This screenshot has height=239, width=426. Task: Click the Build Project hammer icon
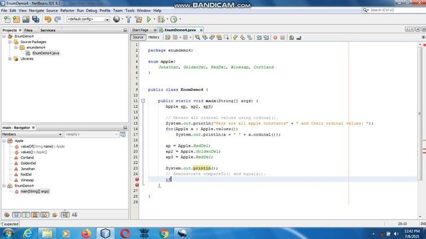pos(128,19)
